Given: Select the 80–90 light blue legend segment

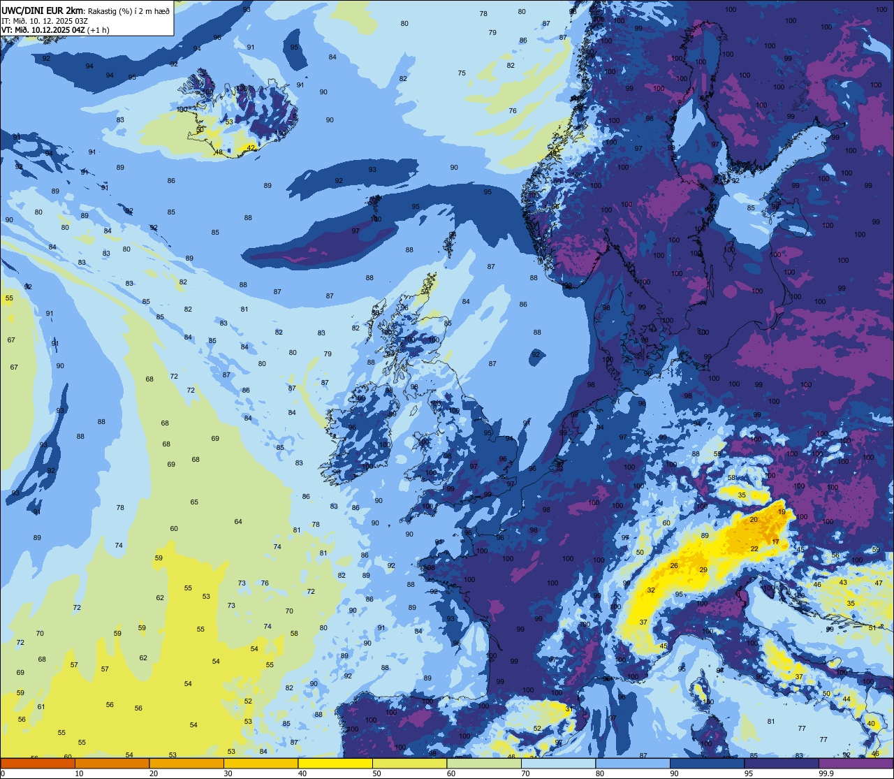Looking at the screenshot, I should tap(633, 763).
